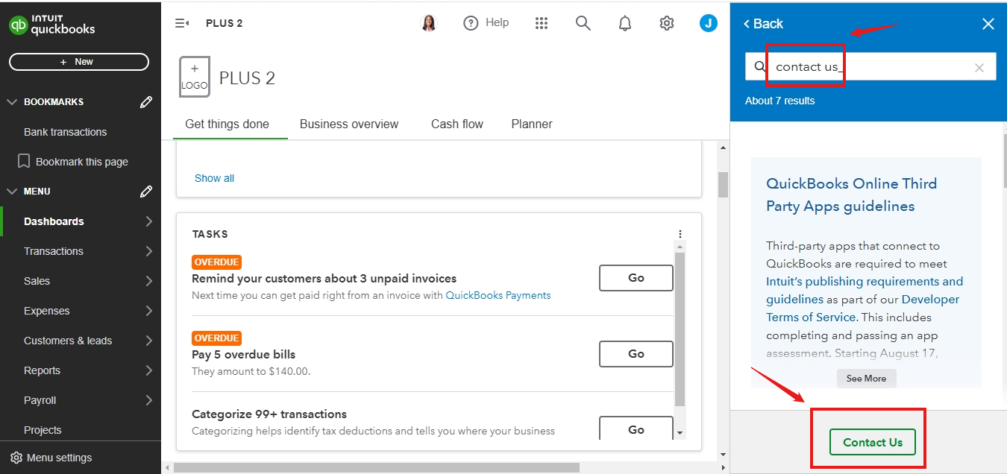
Task: Expand the Expenses submenu arrow
Action: pyautogui.click(x=149, y=311)
